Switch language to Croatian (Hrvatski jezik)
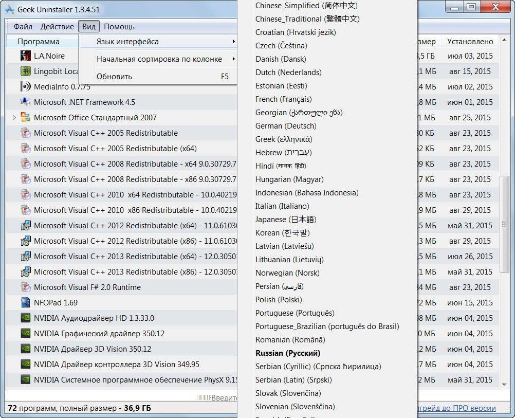This screenshot has width=515, height=418. (296, 32)
